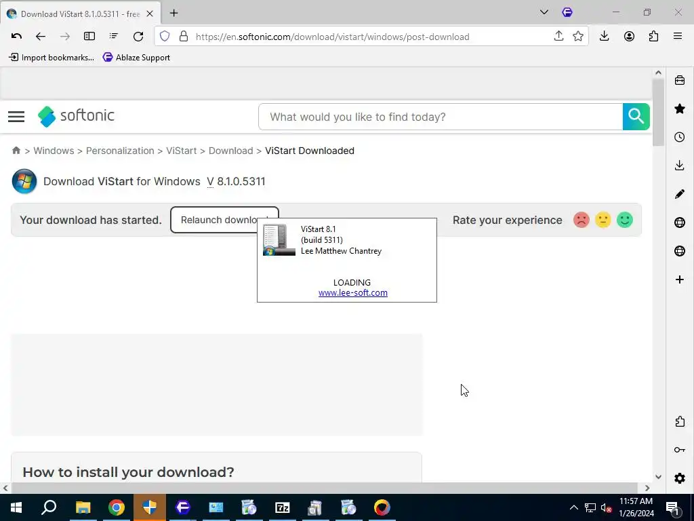
Task: Open the Windows breadcrumb link
Action: tap(54, 151)
